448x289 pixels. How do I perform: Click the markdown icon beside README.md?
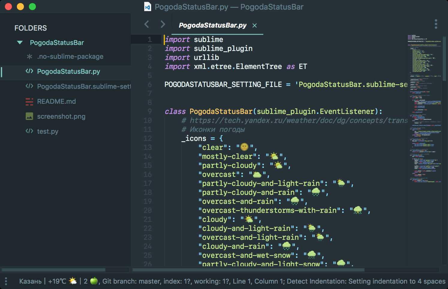(29, 102)
